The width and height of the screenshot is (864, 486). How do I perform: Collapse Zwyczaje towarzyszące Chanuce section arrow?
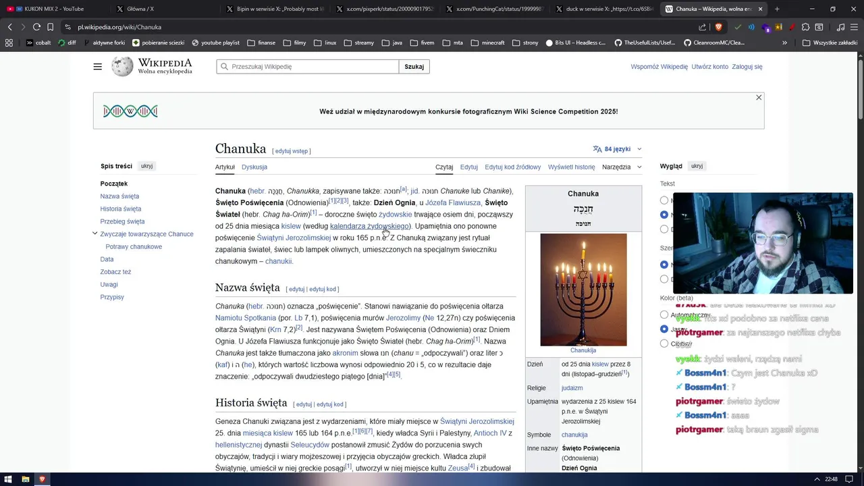pos(94,234)
